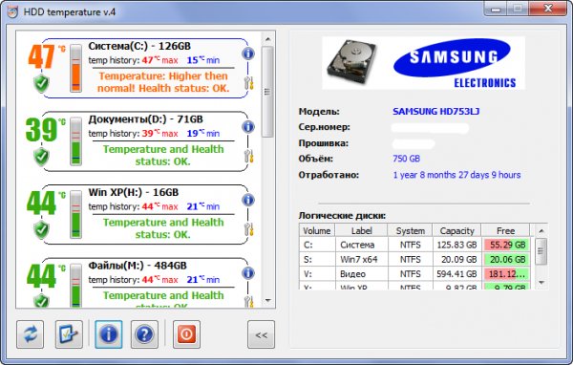Click the orange 47 temperature reading

(x=42, y=56)
